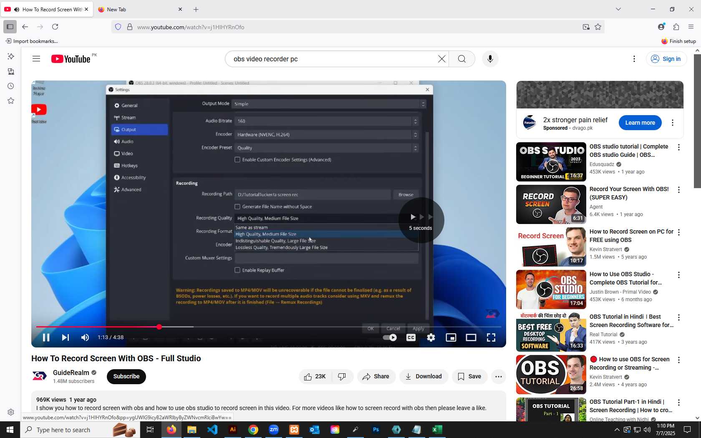Open the GuideRealm channel name link
701x438 pixels.
tap(71, 373)
